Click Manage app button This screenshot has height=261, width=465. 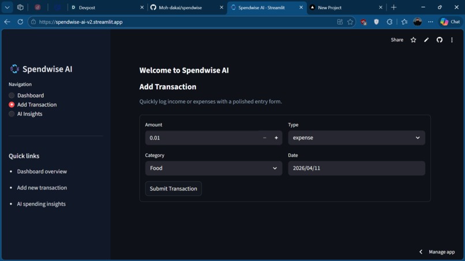pyautogui.click(x=441, y=252)
